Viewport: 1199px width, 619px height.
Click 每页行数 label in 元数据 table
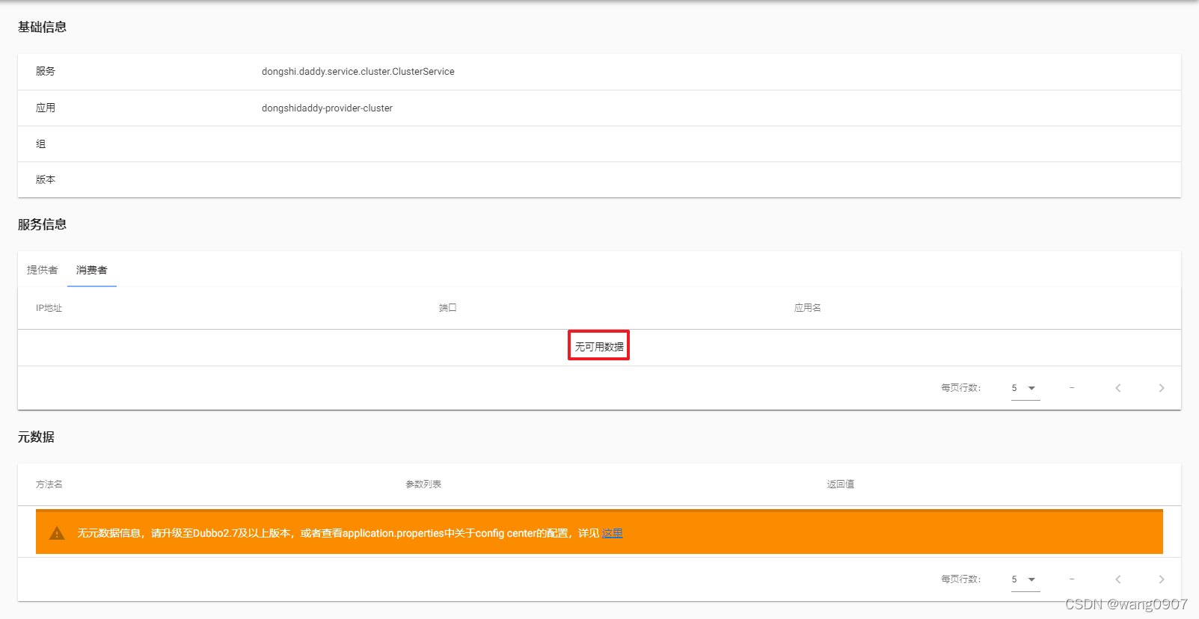(961, 579)
